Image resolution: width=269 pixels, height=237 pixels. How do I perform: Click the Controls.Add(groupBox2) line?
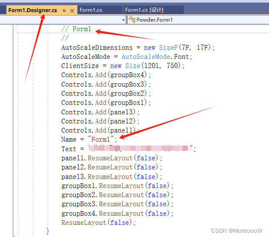(x=106, y=94)
